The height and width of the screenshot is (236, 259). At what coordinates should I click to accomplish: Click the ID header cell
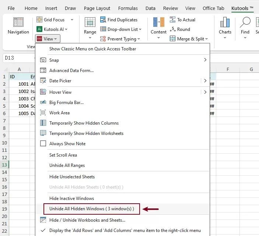point(20,76)
